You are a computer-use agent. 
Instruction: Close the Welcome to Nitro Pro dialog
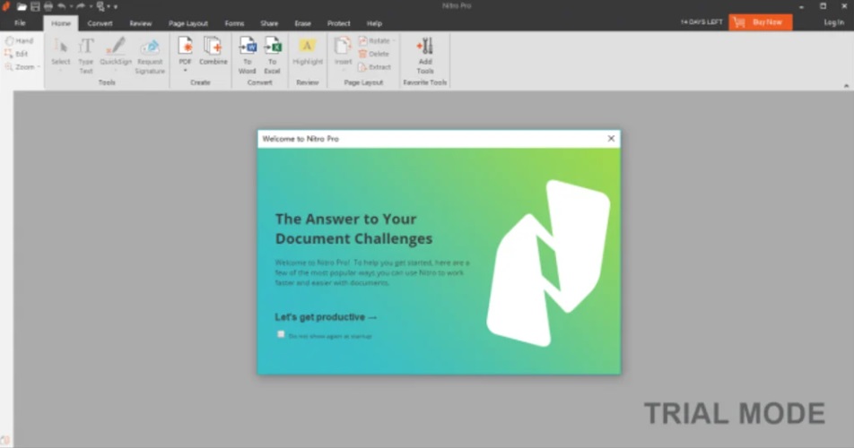[x=611, y=139]
